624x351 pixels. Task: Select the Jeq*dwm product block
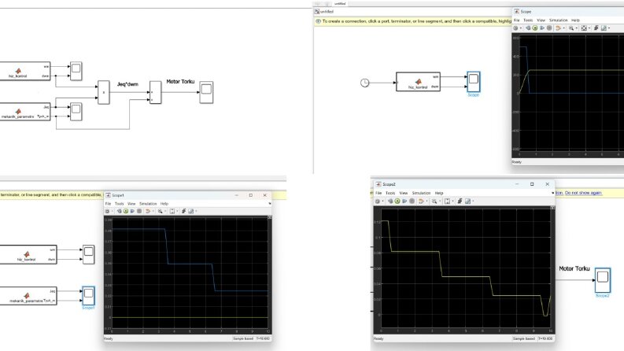(103, 92)
